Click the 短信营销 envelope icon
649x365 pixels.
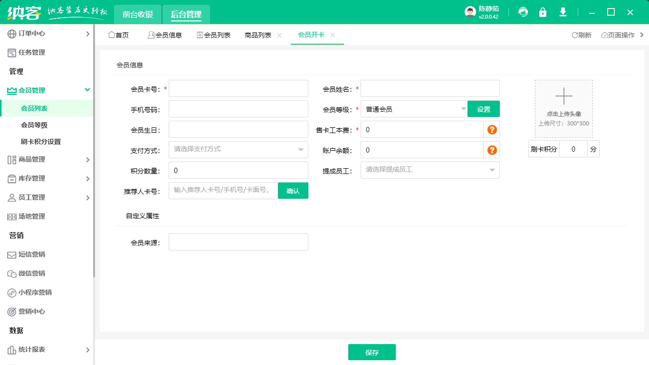point(12,255)
